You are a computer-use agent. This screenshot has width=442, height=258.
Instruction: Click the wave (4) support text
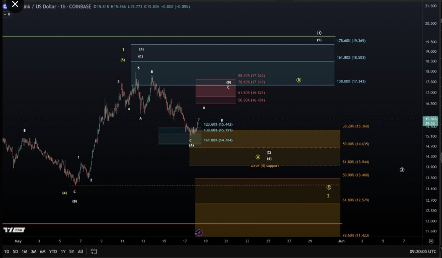265,165
